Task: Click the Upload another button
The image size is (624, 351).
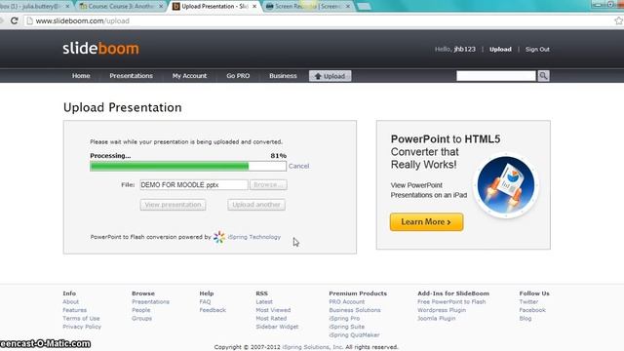Action: [x=256, y=205]
